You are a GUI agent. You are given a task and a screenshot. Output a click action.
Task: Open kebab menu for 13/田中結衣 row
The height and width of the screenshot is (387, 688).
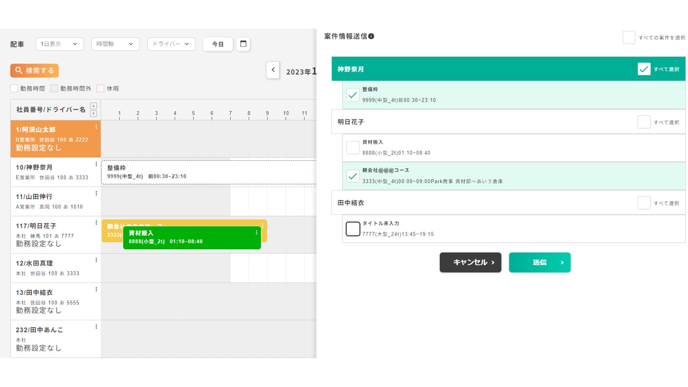click(96, 289)
